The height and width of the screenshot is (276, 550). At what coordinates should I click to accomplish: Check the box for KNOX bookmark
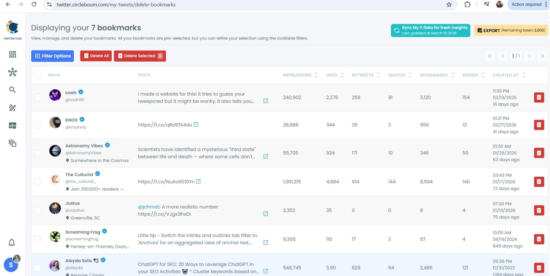coord(38,125)
